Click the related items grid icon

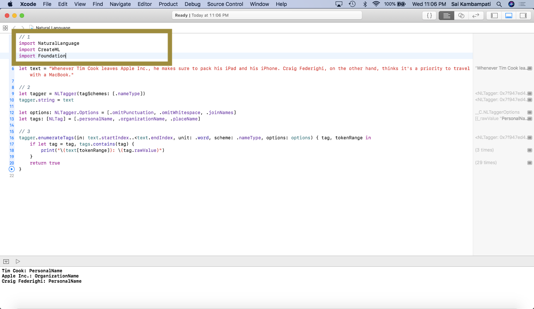click(x=5, y=28)
